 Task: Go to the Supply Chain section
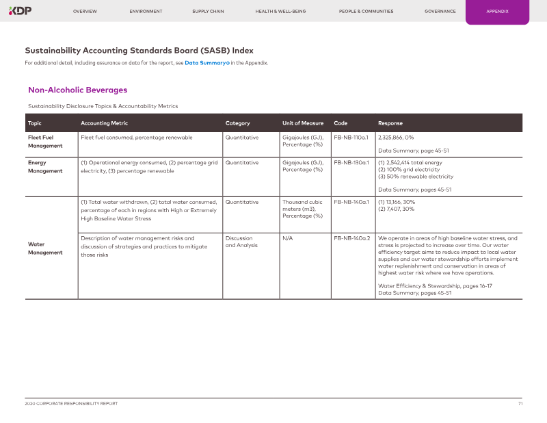click(208, 12)
